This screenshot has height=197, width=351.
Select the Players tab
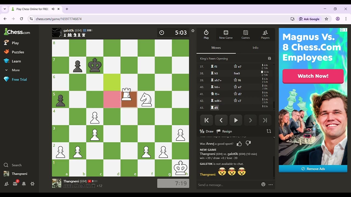265,34
